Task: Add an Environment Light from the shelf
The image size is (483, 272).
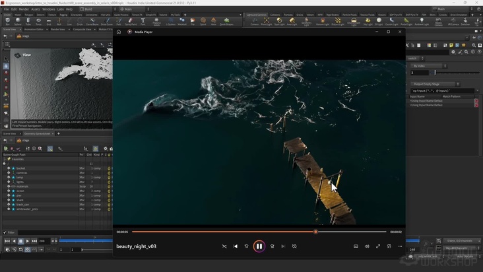Action: click(x=354, y=22)
